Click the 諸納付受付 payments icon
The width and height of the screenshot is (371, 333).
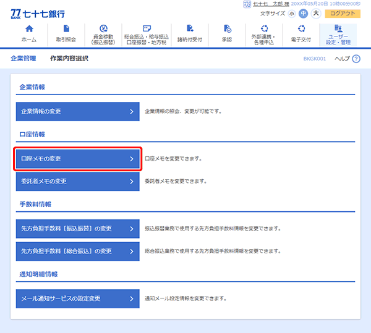(x=189, y=29)
